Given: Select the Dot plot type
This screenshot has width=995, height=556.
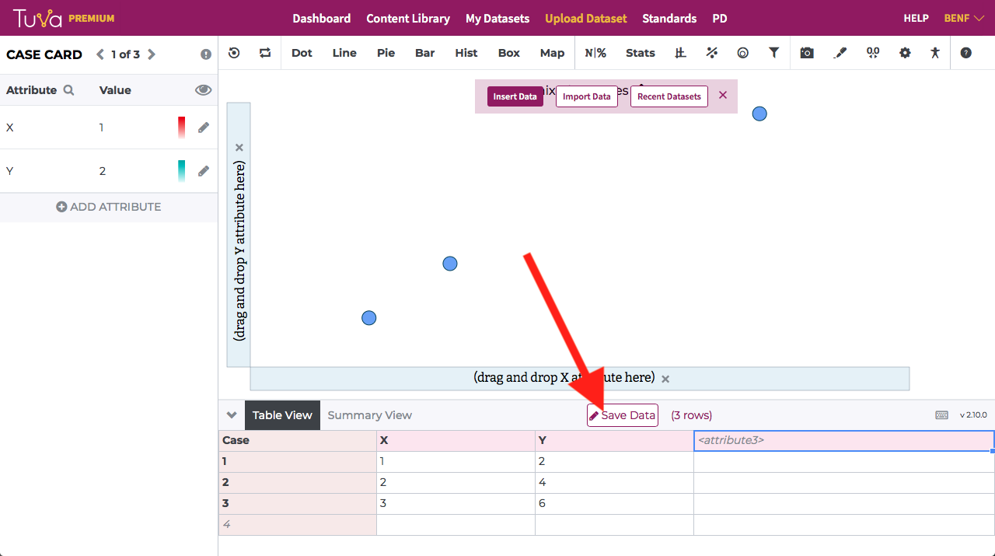Looking at the screenshot, I should (x=302, y=53).
